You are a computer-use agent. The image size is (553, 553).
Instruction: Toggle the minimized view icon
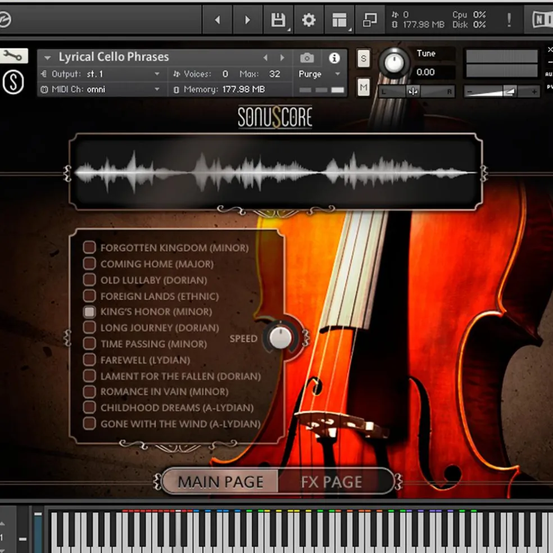point(370,20)
